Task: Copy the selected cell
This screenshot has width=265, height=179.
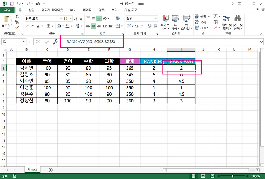Action: pos(17,22)
